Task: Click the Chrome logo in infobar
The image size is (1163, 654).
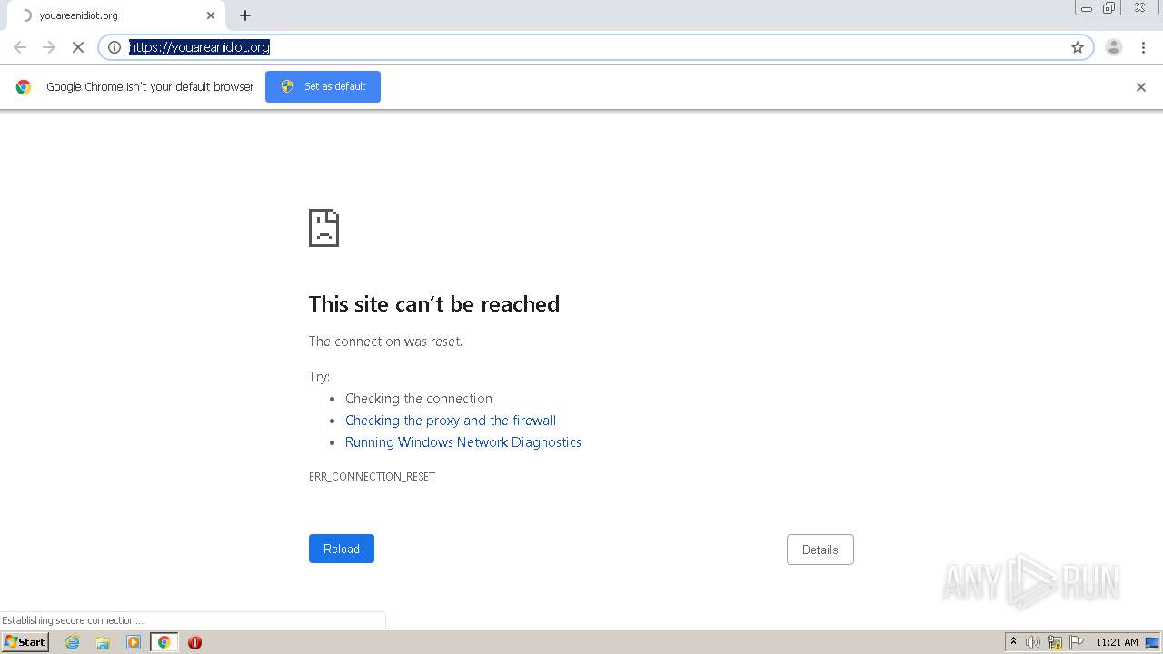Action: coord(24,87)
